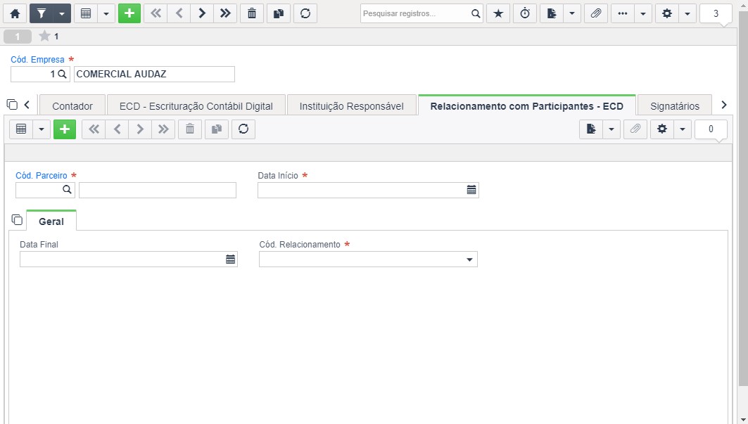748x424 pixels.
Task: Add new record with top green plus
Action: pos(129,13)
